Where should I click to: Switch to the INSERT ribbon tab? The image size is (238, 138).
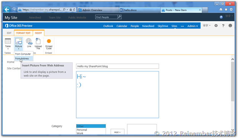pyautogui.click(x=38, y=33)
